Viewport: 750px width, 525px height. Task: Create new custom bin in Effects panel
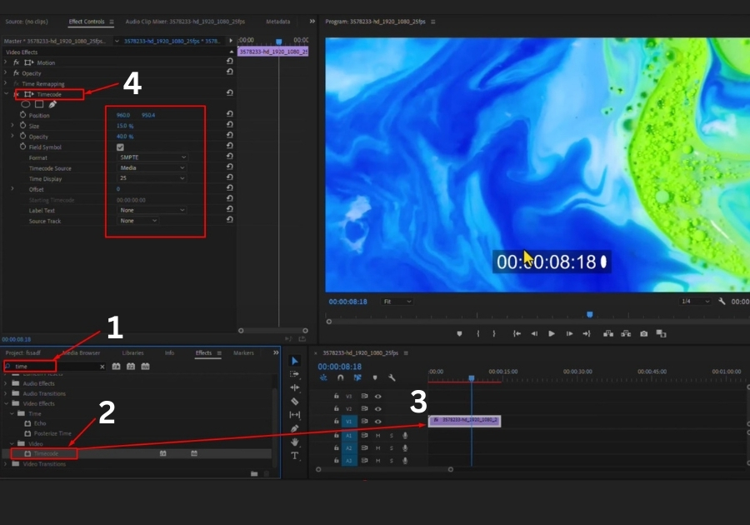tap(254, 473)
